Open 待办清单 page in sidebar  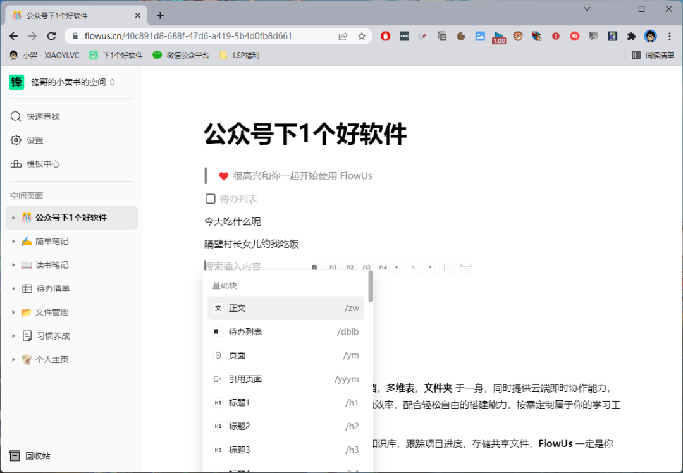[x=52, y=289]
